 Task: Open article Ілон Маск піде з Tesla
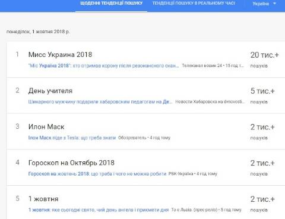coord(72,138)
